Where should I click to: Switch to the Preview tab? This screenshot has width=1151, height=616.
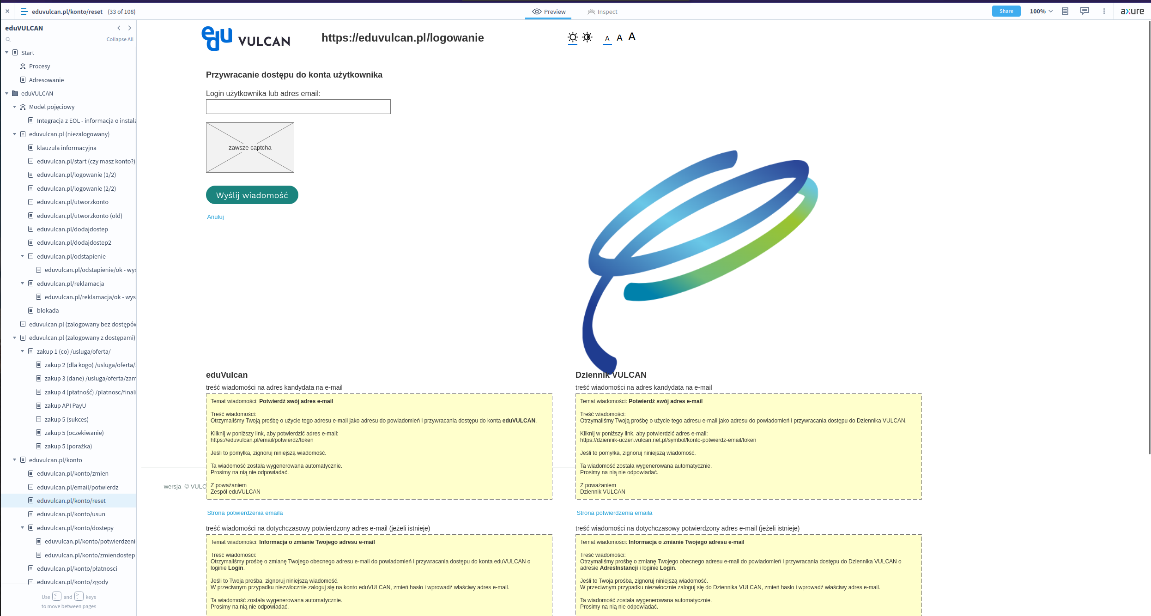(549, 12)
